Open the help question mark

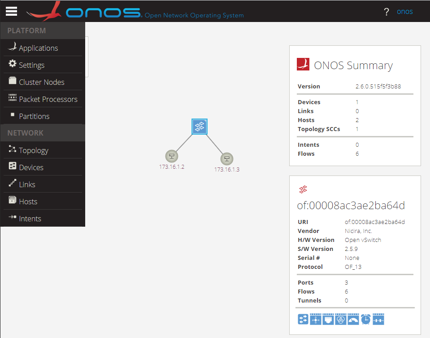(386, 12)
